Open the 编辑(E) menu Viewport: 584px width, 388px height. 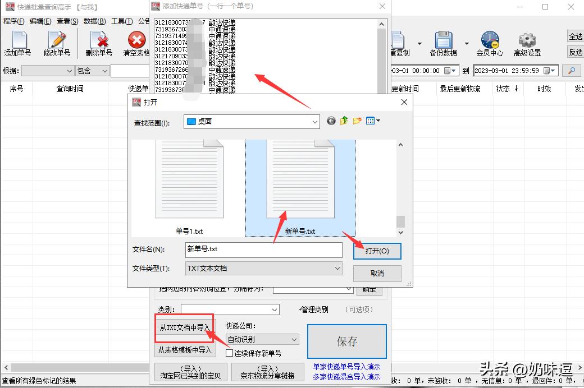pos(40,21)
